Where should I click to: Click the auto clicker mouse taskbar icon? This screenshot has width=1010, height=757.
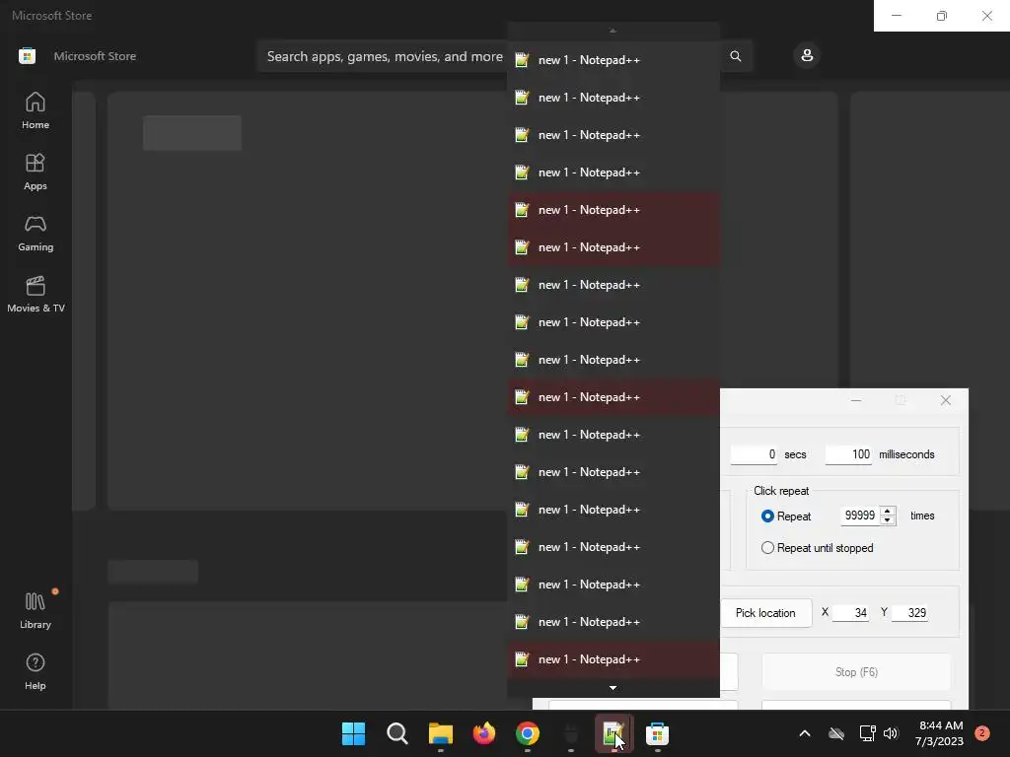click(x=571, y=733)
